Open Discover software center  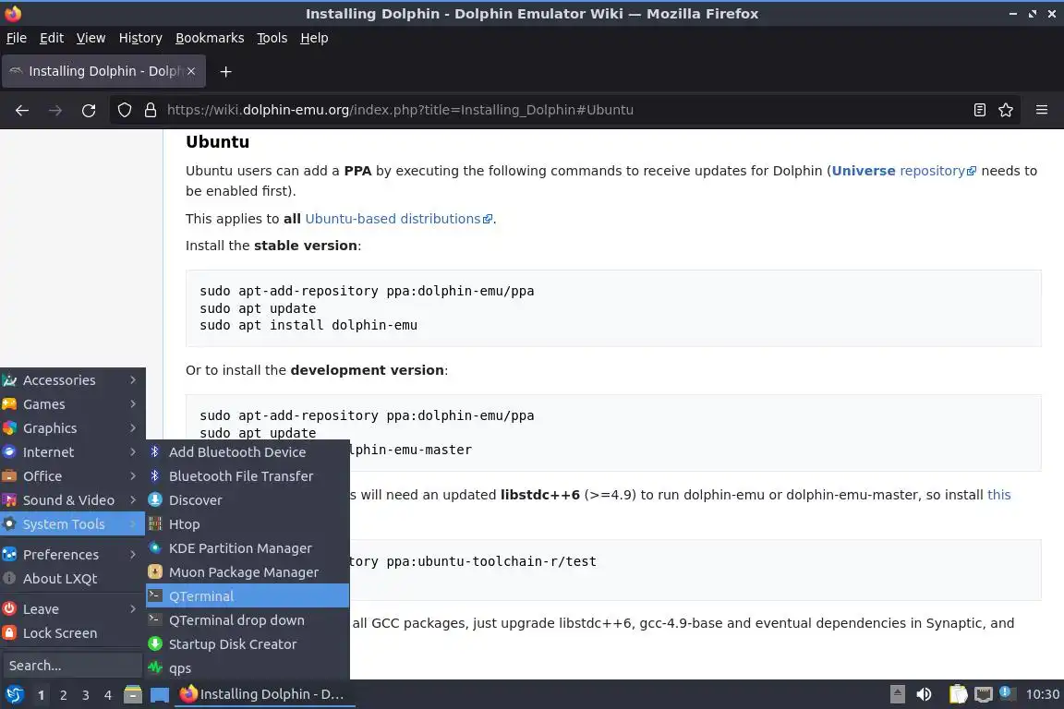click(248, 500)
